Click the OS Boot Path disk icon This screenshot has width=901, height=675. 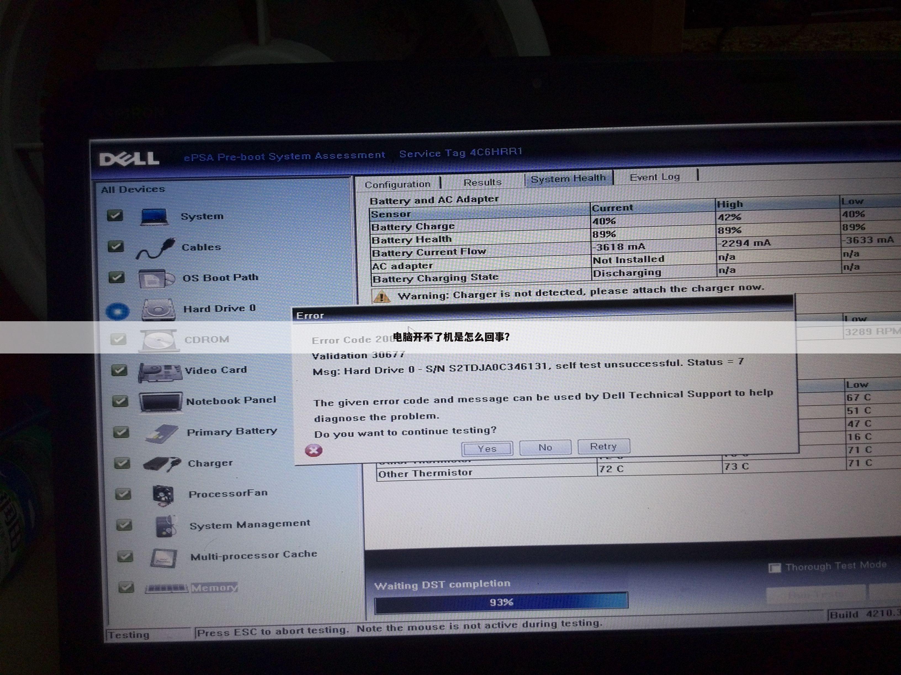(x=157, y=279)
